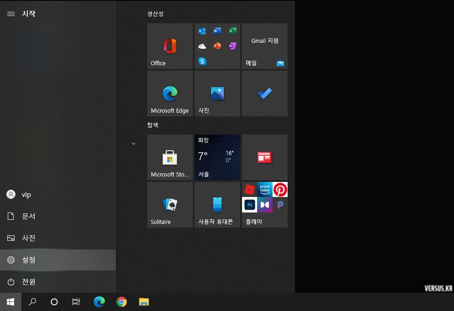This screenshot has height=311, width=454.
Task: Open OneNote from the Office apps tile
Action: click(232, 46)
